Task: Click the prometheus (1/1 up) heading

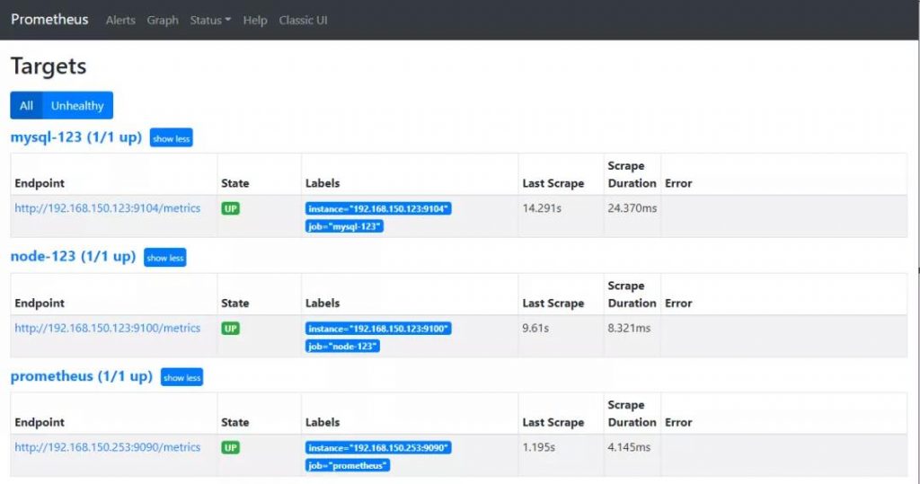Action: 82,376
